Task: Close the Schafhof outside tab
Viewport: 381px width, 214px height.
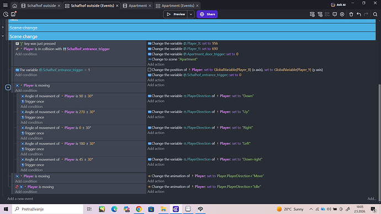Action: [x=59, y=6]
